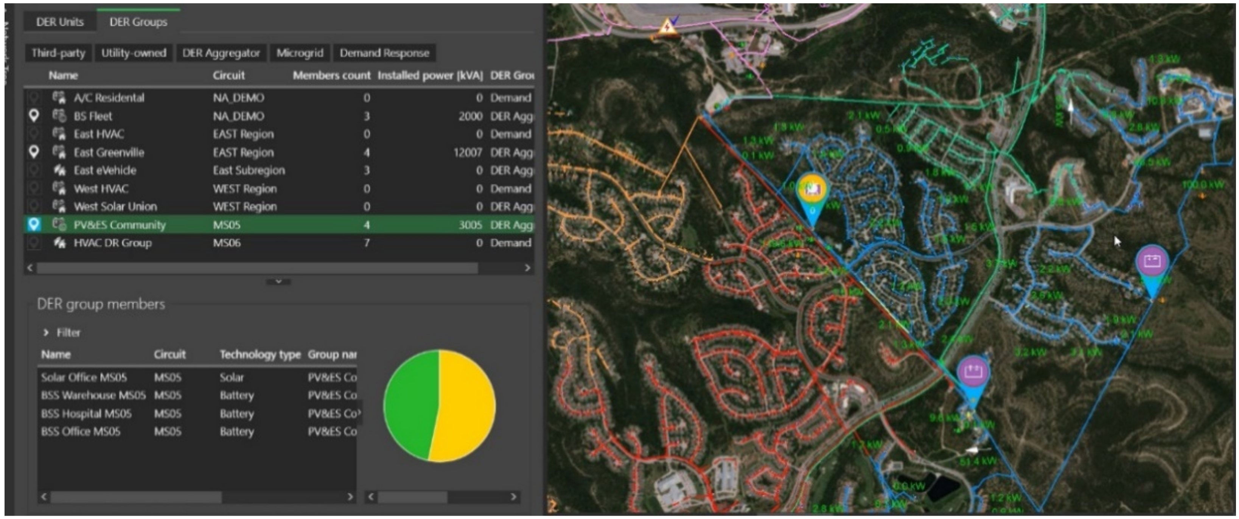Toggle map pin for PV&ES Community
This screenshot has height=519, width=1239.
point(34,225)
